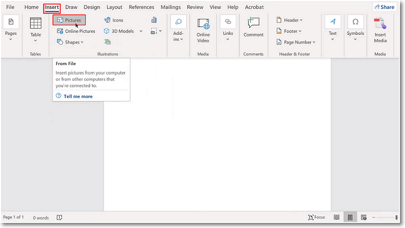Click the Share button
Screen dimensions: 405x228
coord(385,7)
